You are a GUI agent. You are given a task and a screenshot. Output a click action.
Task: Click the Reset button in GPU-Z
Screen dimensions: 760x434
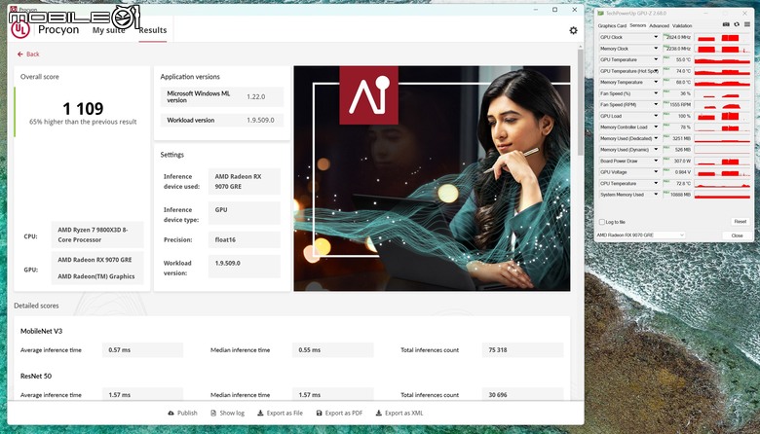740,222
